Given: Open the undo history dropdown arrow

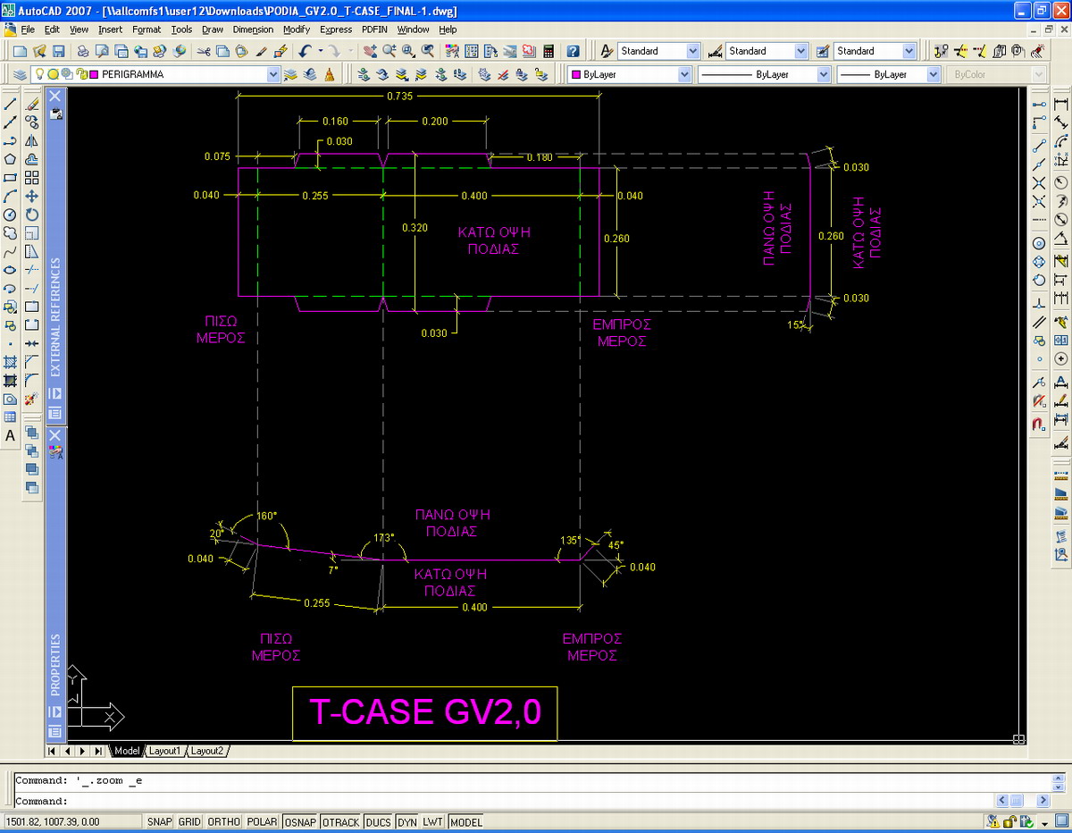Looking at the screenshot, I should click(x=320, y=51).
